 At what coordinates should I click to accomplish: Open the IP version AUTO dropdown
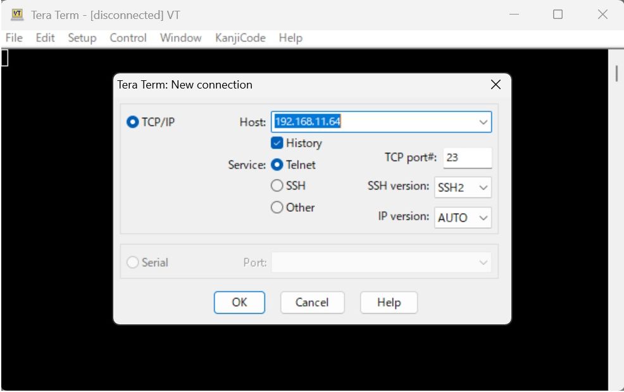[x=463, y=217]
